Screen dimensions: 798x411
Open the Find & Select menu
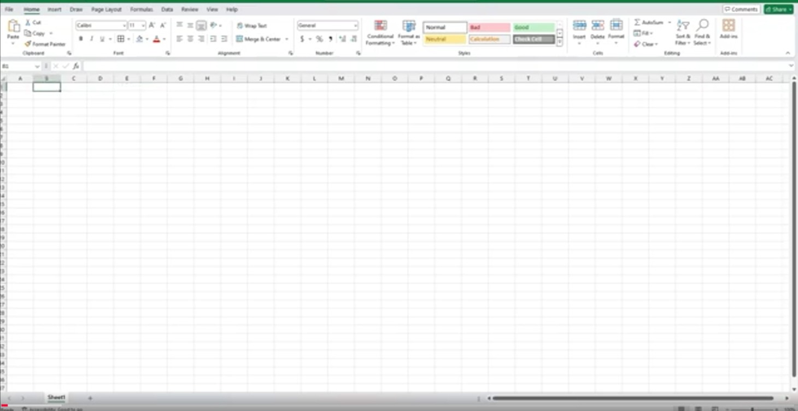click(702, 33)
